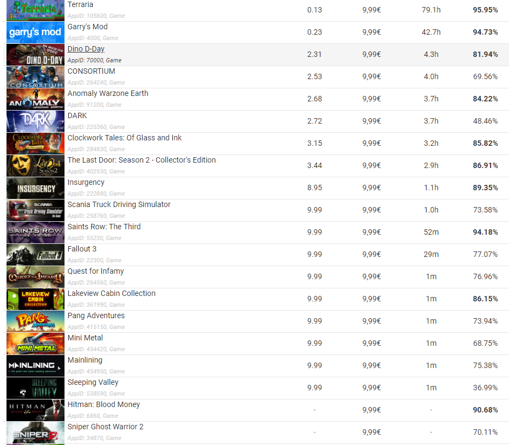The image size is (509, 445).
Task: Open the Sleeping Valley title link
Action: point(93,382)
